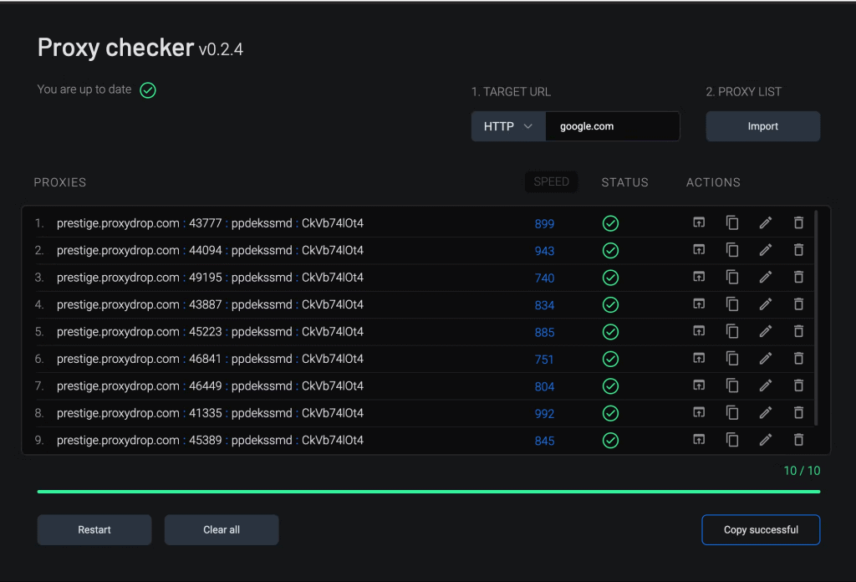
Task: Copy proxy 2 to the clipboard
Action: (732, 250)
